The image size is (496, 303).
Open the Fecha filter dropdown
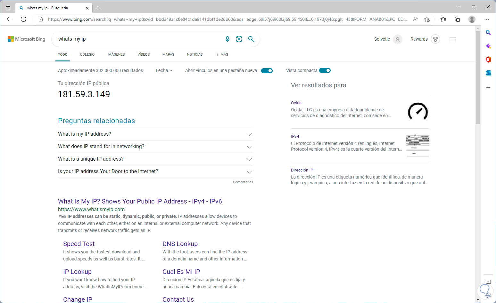click(x=164, y=70)
